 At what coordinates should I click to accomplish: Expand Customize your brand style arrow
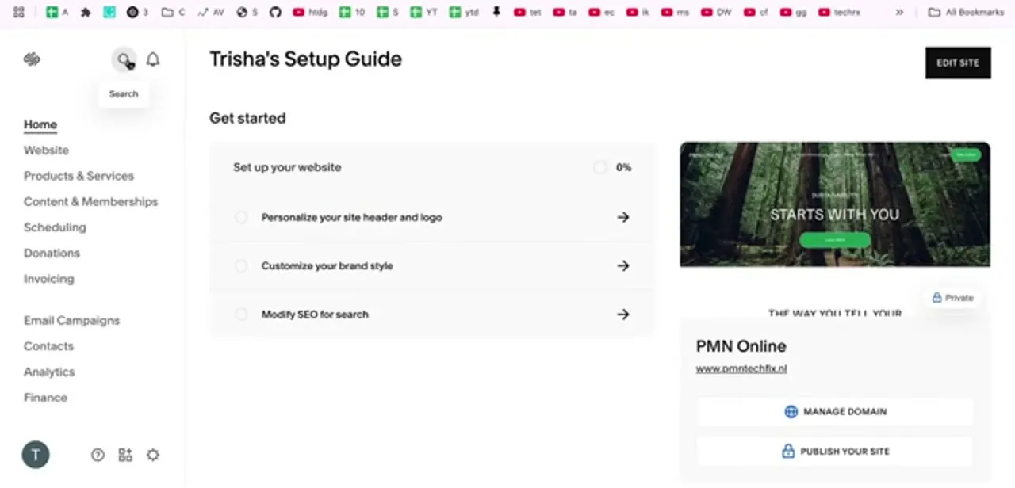tap(623, 265)
